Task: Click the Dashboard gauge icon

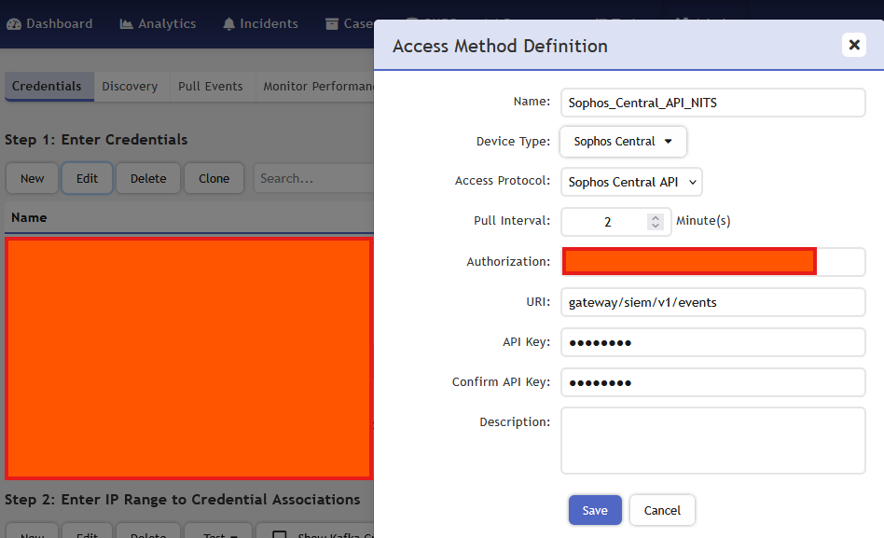Action: pos(14,24)
